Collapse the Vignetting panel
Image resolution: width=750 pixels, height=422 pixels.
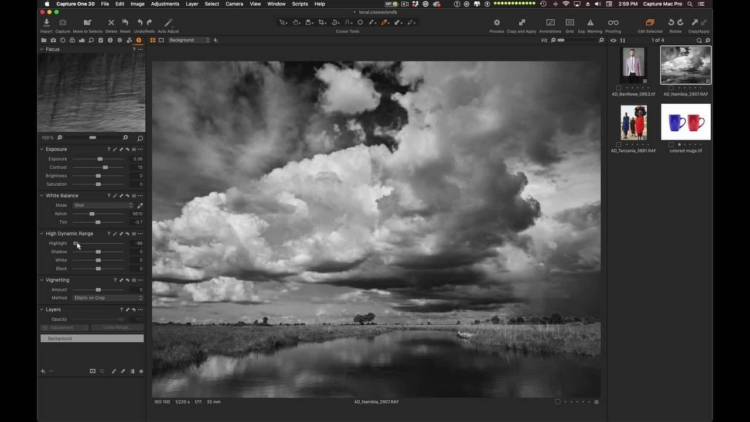pyautogui.click(x=42, y=280)
